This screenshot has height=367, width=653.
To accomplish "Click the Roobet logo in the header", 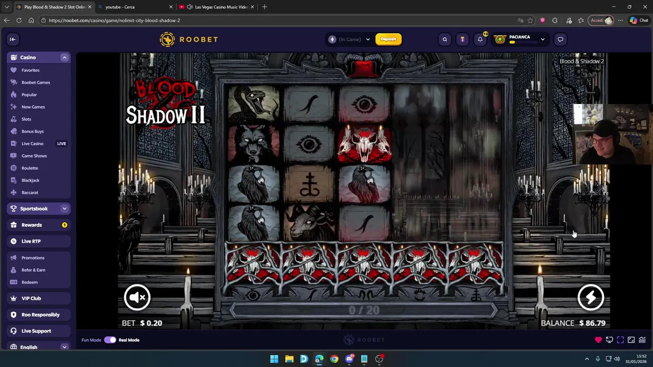I will 189,39.
